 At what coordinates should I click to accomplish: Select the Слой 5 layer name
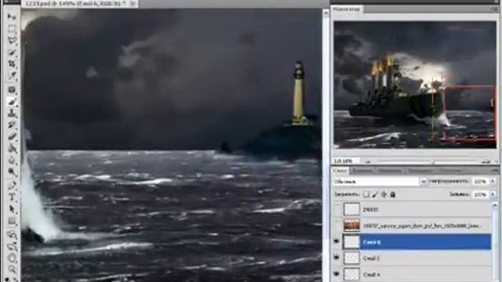(371, 258)
